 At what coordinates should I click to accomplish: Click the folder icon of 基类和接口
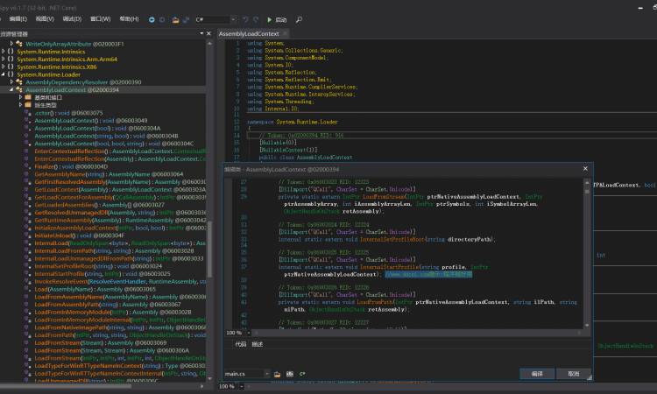[28, 97]
